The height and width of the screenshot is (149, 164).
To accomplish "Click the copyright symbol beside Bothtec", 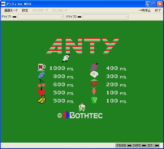I will (x=60, y=115).
